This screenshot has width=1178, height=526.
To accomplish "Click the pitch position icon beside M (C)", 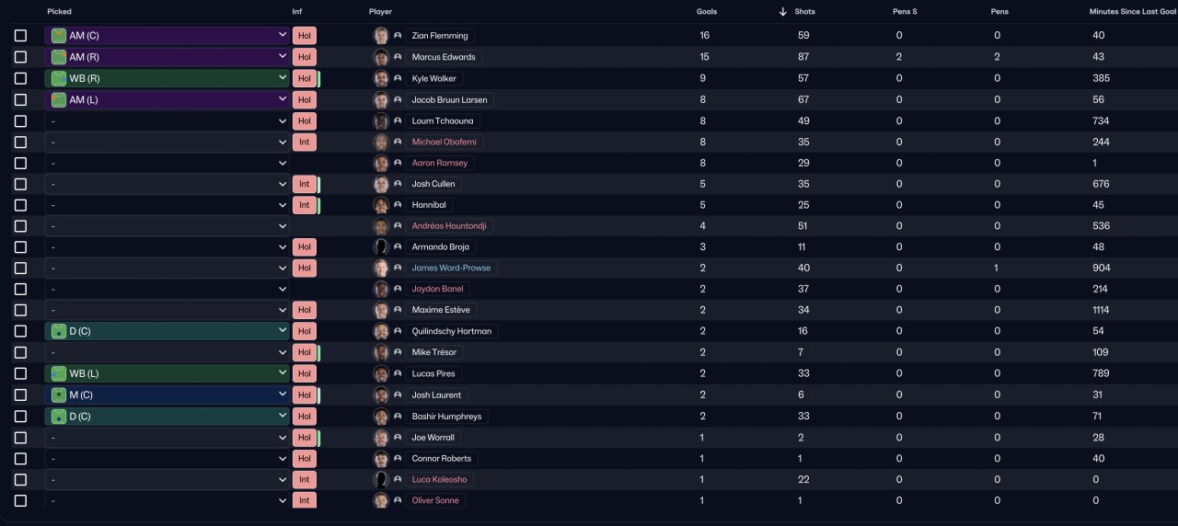I will pos(59,394).
